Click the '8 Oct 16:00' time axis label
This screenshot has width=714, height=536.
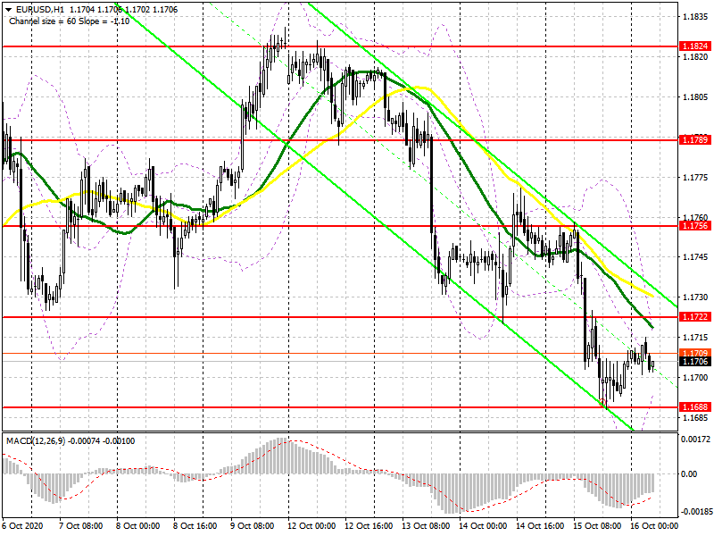click(195, 526)
